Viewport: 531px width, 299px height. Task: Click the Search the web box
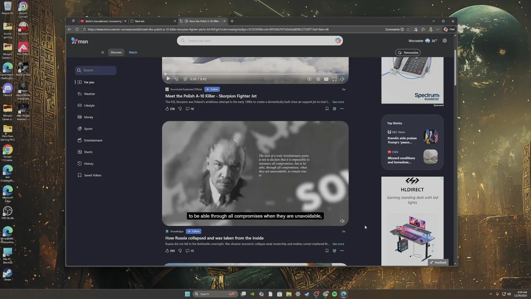pyautogui.click(x=260, y=41)
